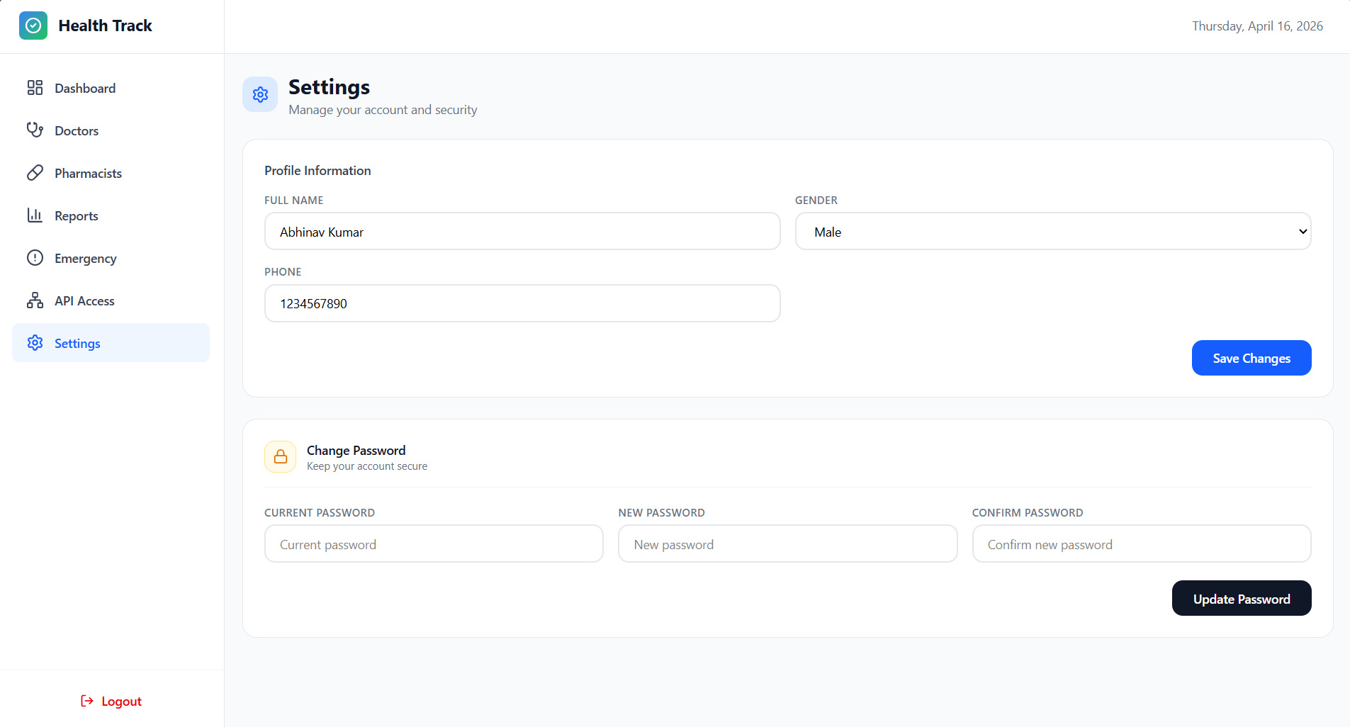
Task: Click the Doctors stethoscope icon
Action: pos(35,130)
